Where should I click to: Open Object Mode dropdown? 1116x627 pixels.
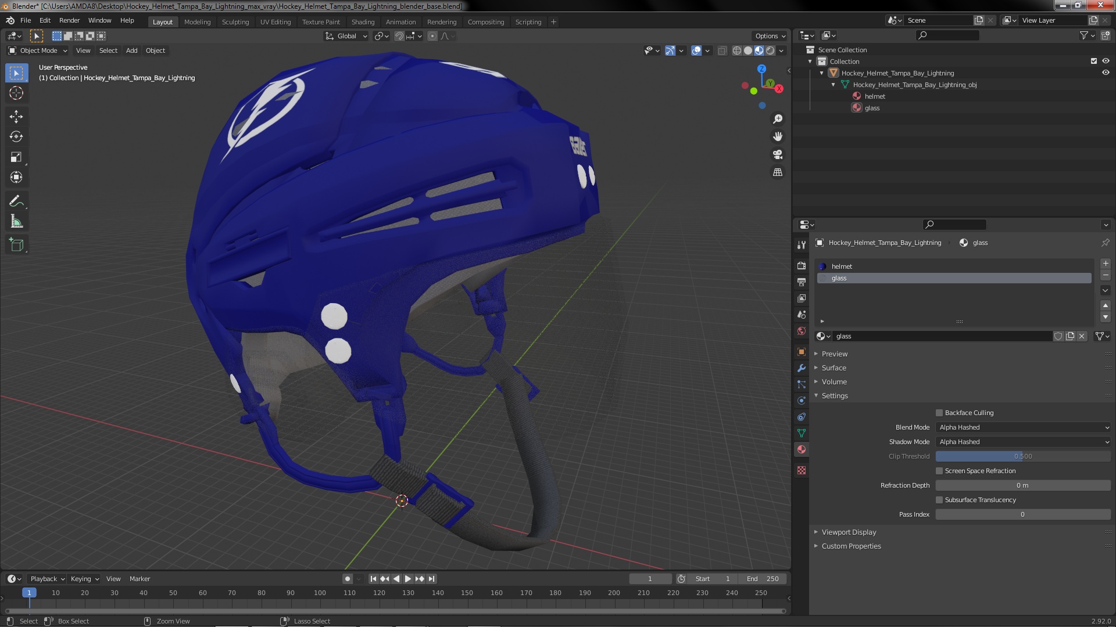38,51
